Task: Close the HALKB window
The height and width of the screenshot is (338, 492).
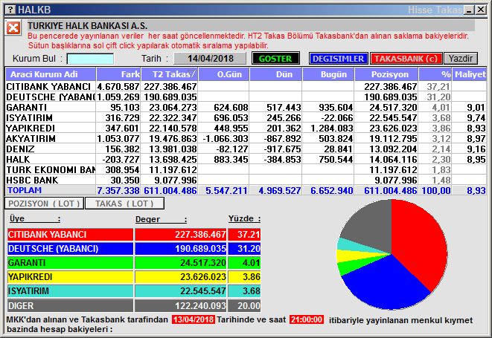Action: [x=480, y=10]
